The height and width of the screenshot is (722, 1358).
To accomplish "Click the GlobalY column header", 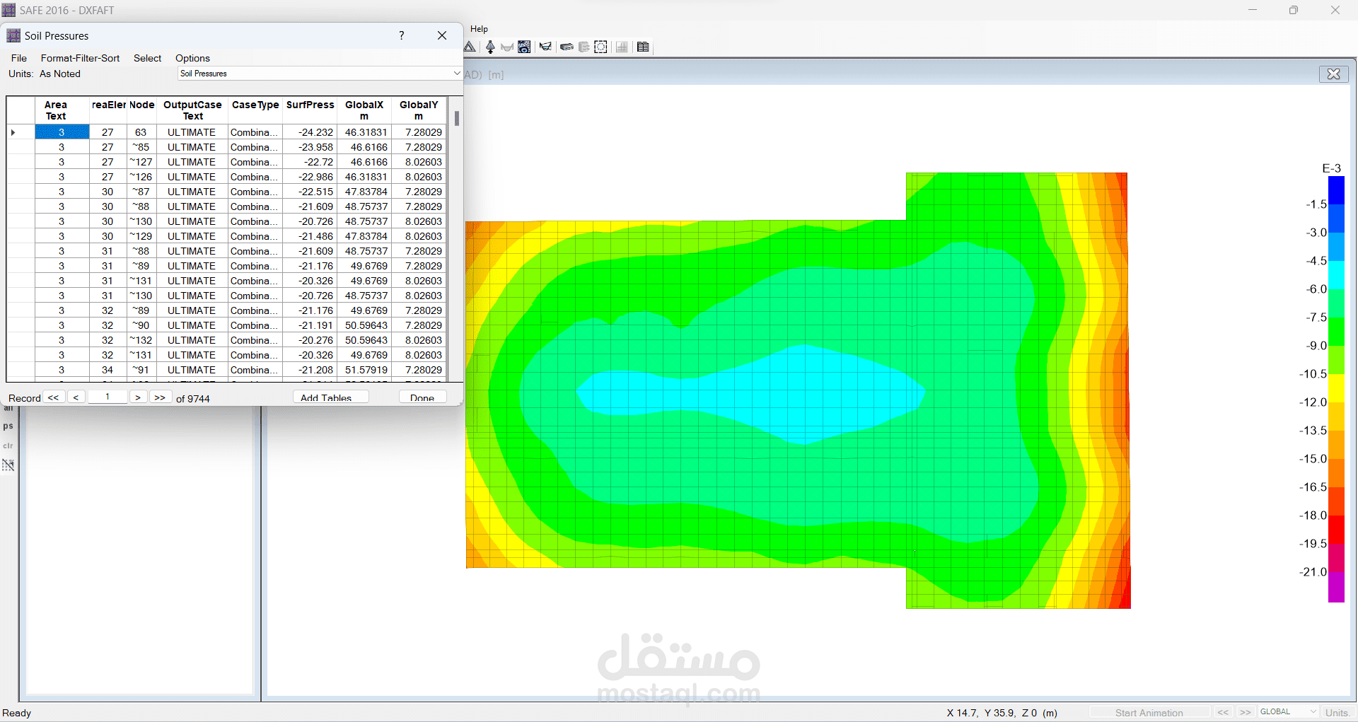I will coord(419,110).
